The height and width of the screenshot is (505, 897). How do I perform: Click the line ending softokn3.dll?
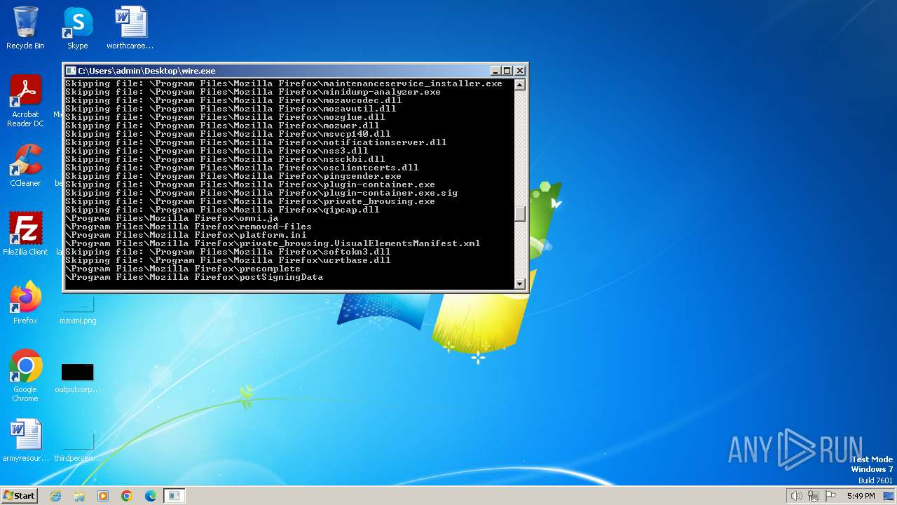pyautogui.click(x=228, y=252)
